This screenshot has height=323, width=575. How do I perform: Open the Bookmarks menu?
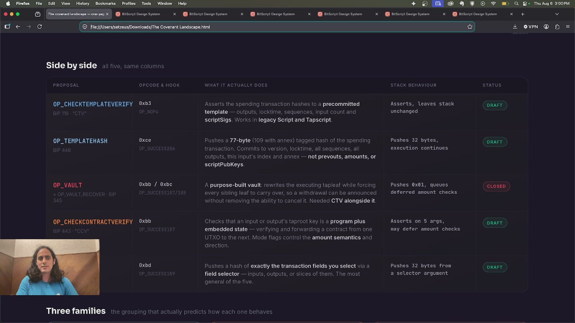[x=106, y=4]
